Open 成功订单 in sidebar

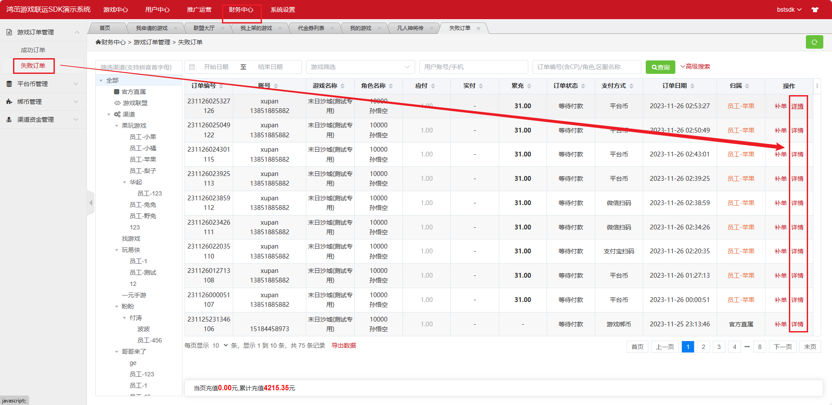33,50
